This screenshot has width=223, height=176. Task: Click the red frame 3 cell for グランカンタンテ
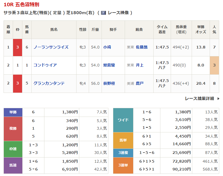17,83
